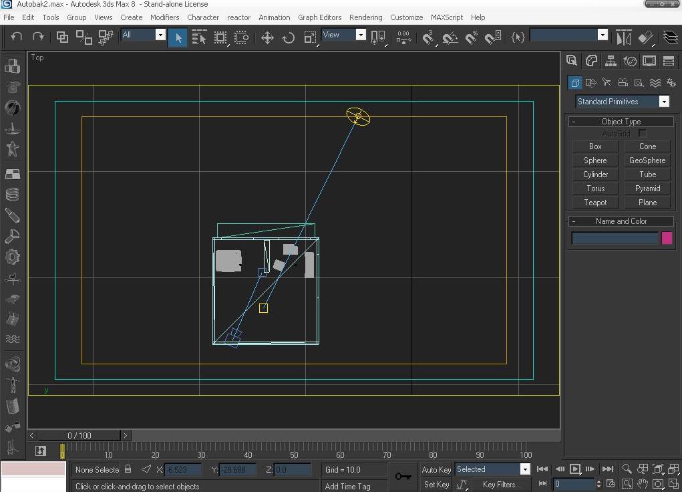Click the magenta object color swatch
Viewport: 682px width, 492px height.
click(x=667, y=238)
